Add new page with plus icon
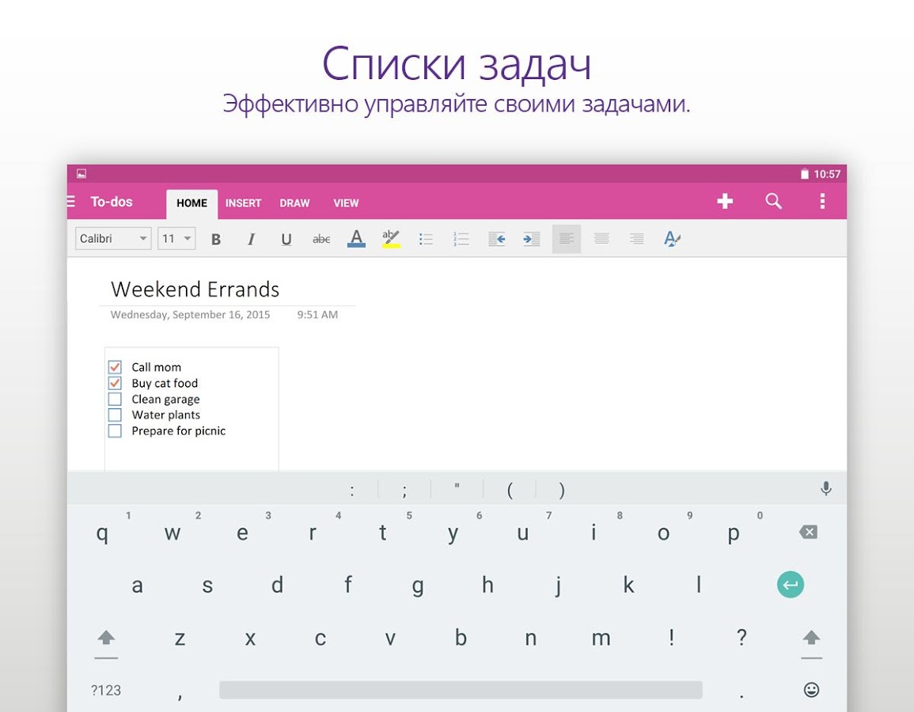The height and width of the screenshot is (712, 914). 725,201
